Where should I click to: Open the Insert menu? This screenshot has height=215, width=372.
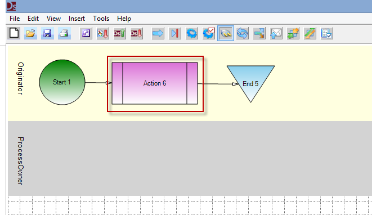77,19
